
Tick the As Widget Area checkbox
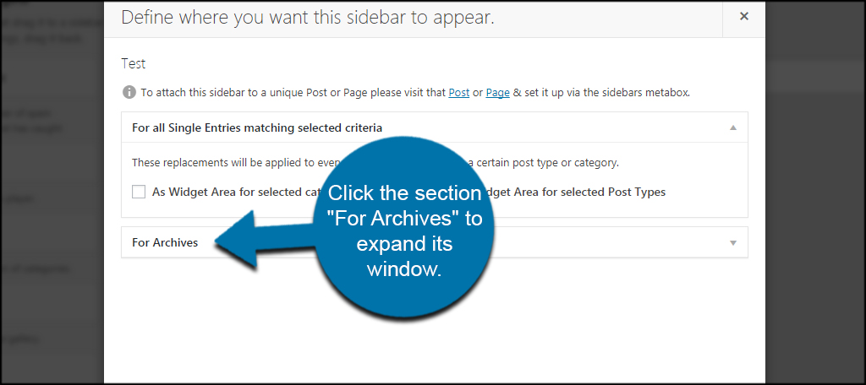(139, 192)
